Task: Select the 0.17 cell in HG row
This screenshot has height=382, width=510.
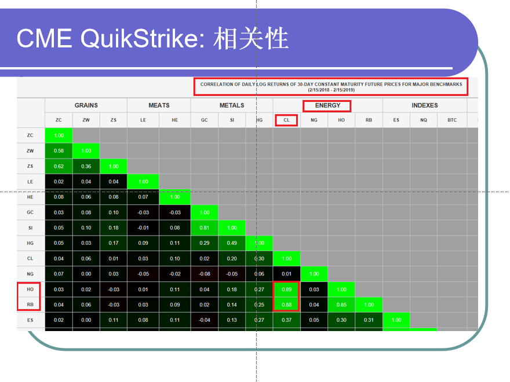Action: 113,243
